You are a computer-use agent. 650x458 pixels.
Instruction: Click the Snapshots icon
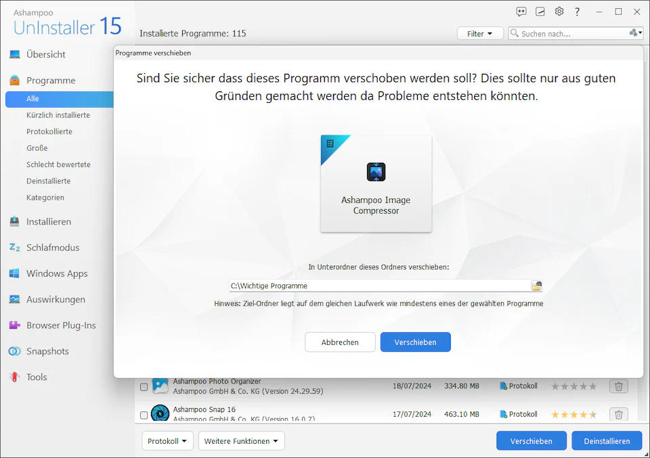click(15, 351)
